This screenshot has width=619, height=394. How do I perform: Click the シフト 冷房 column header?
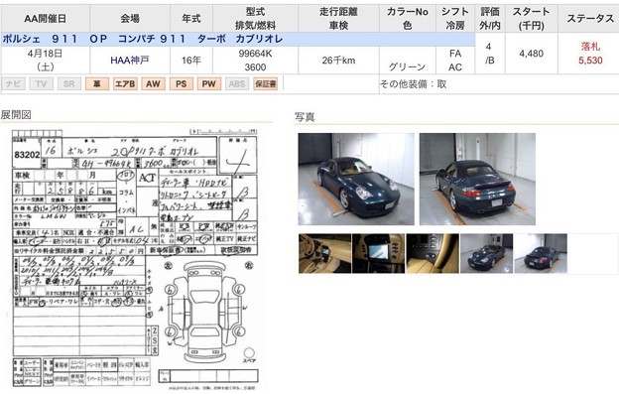click(x=455, y=19)
